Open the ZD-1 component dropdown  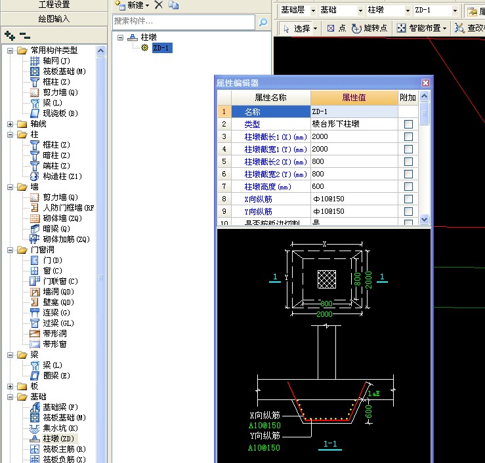(455, 10)
